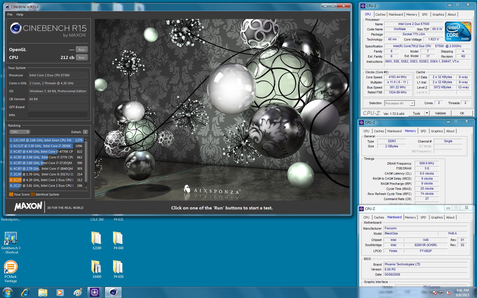Click the network tray icon
Screen dimensions: 477x298
point(441,293)
